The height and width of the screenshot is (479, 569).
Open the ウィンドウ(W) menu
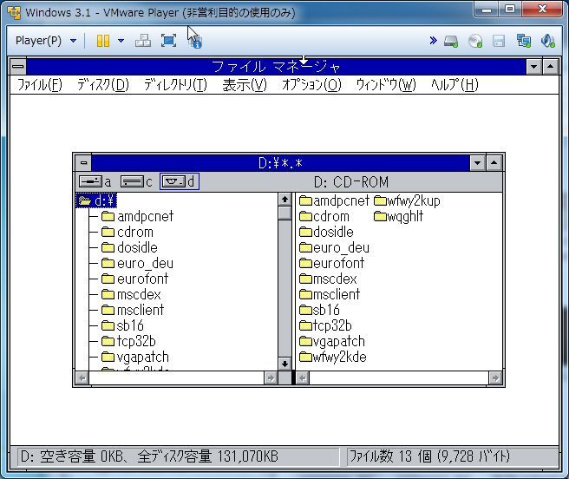(386, 85)
